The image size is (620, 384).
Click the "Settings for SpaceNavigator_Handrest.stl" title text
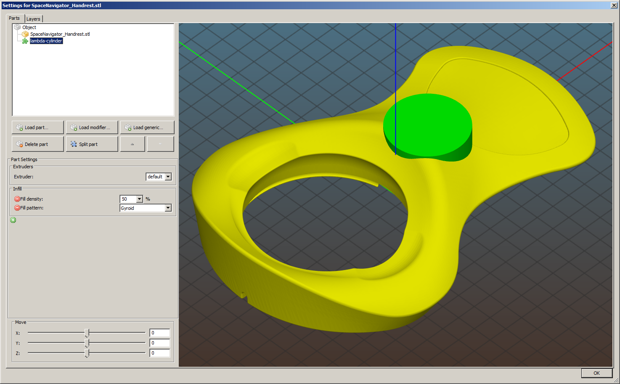click(x=52, y=5)
